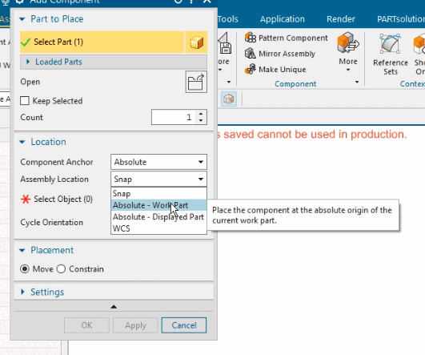The image size is (425, 355).
Task: Enable the Keep Selected checkbox
Action: point(25,101)
